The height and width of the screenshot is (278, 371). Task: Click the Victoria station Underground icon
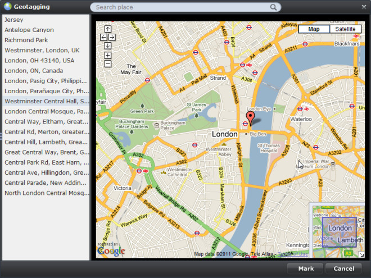(139, 171)
